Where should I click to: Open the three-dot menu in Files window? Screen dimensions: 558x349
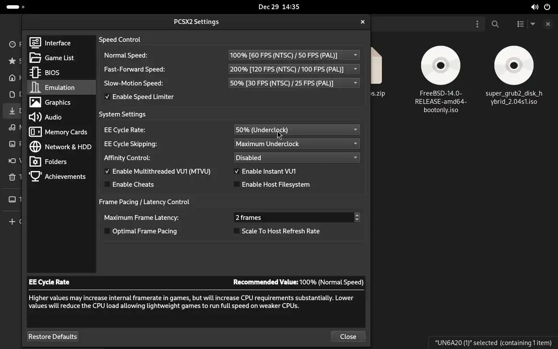coord(477,24)
